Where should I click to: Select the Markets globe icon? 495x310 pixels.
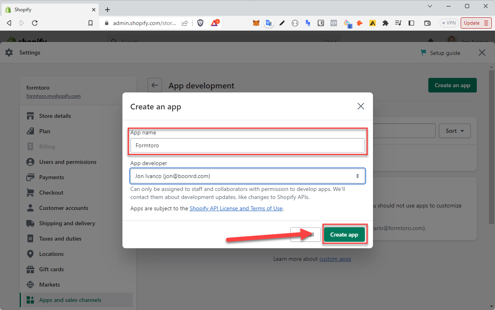pyautogui.click(x=30, y=285)
